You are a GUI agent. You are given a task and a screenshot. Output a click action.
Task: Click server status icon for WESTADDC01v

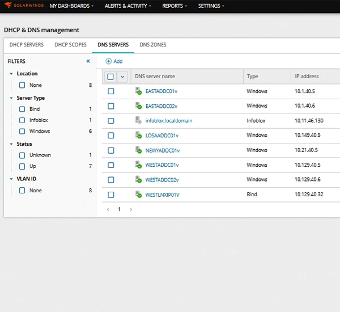coord(138,165)
